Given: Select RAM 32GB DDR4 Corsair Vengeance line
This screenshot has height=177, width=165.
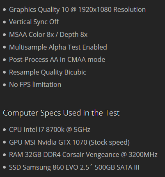Looking at the screenshot, I should (83, 155).
